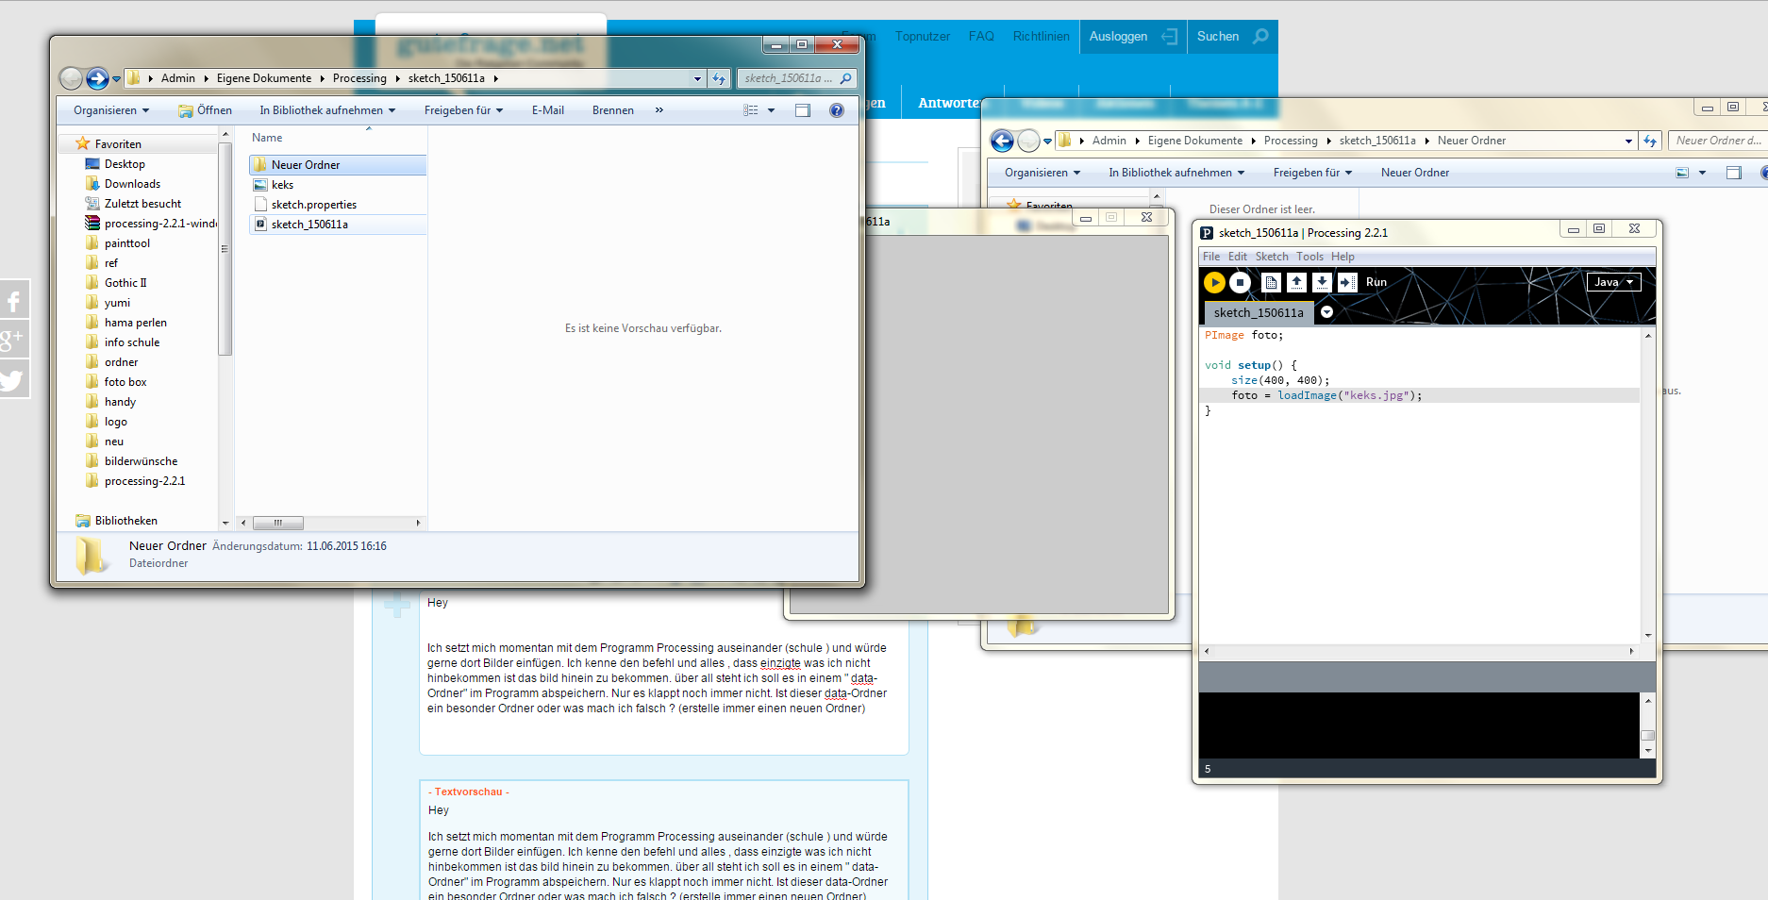This screenshot has height=900, width=1768.
Task: Open Explorer help via blue question mark
Action: point(836,110)
